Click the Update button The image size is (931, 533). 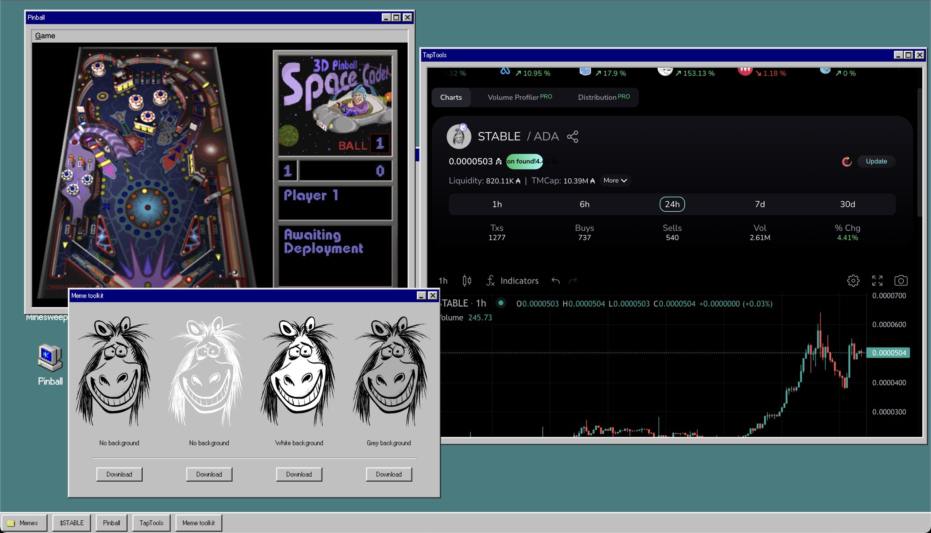tap(876, 161)
